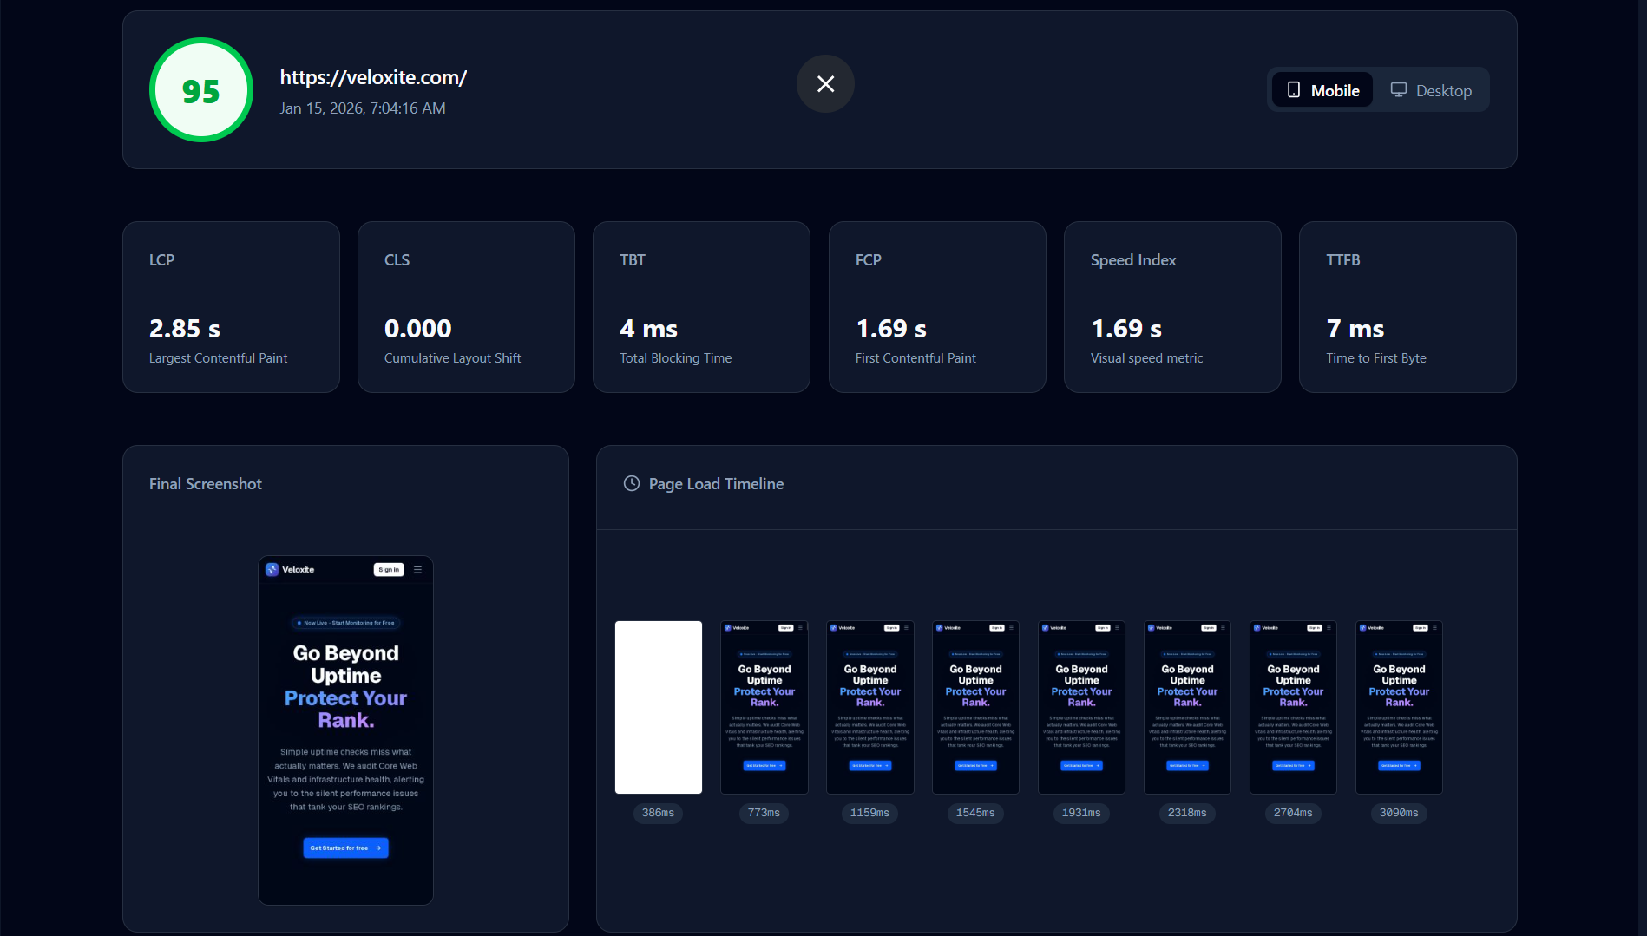Click the clock icon beside Page Load Timeline

(x=631, y=484)
